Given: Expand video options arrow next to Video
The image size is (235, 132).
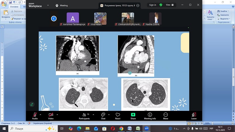Looking at the screenshot, I should [57, 115].
